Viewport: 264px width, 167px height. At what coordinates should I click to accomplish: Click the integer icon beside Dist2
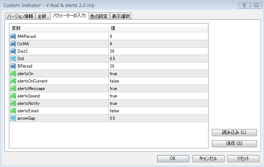13,51
